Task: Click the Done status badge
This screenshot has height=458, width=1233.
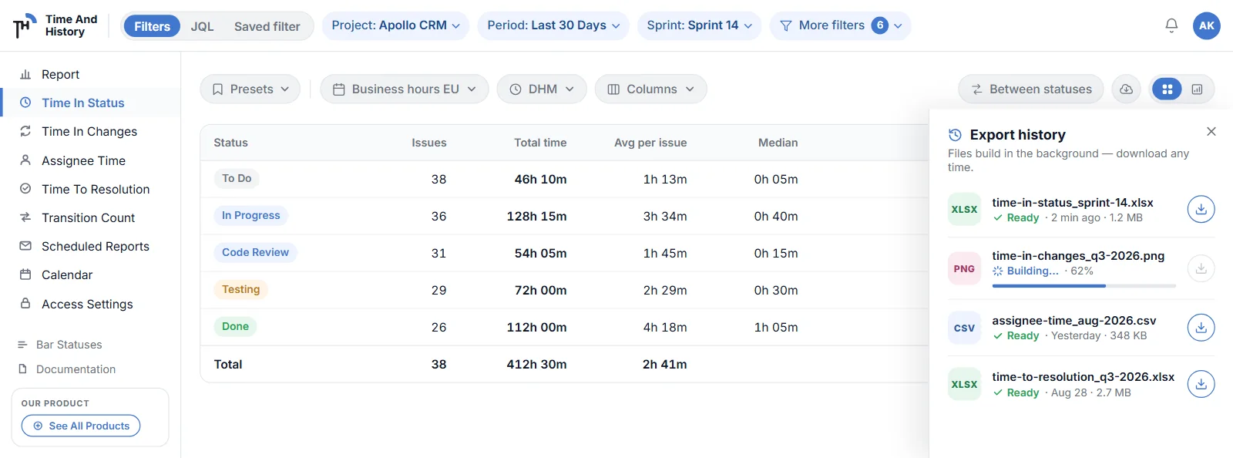Action: pyautogui.click(x=235, y=326)
